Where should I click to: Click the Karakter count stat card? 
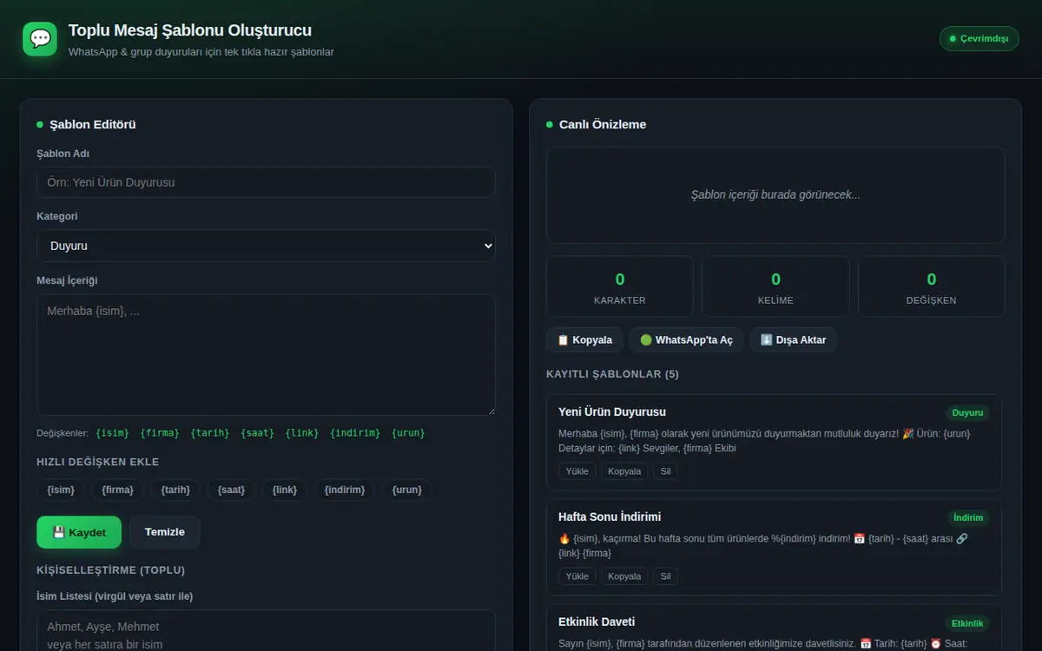(x=620, y=286)
